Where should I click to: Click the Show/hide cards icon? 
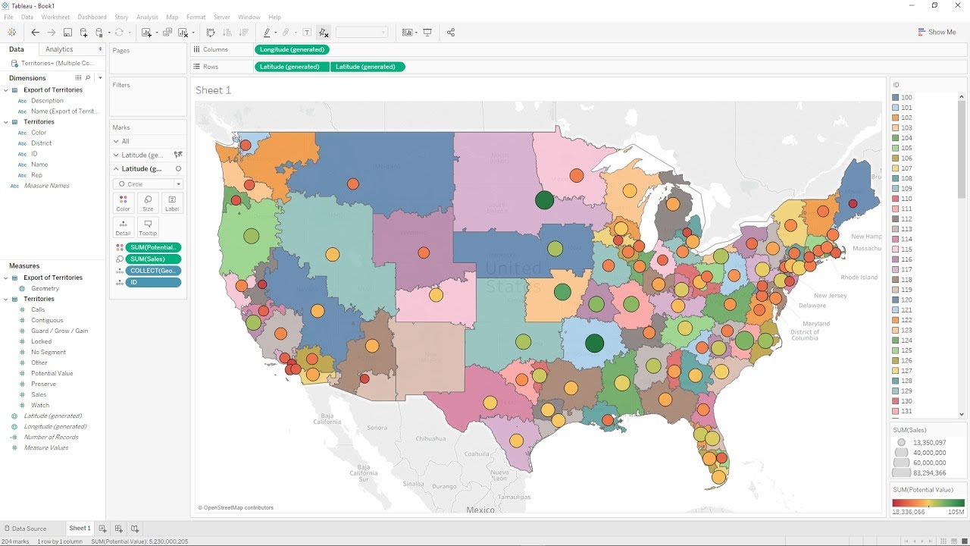[x=408, y=33]
